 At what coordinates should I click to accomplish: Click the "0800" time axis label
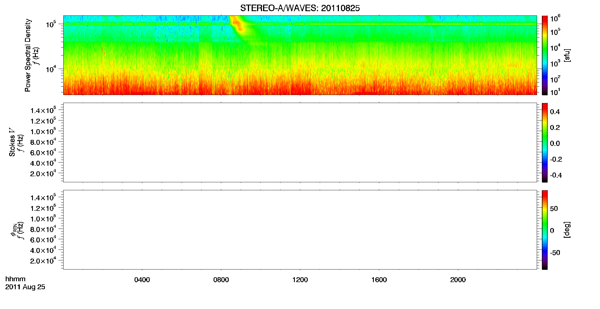(221, 280)
